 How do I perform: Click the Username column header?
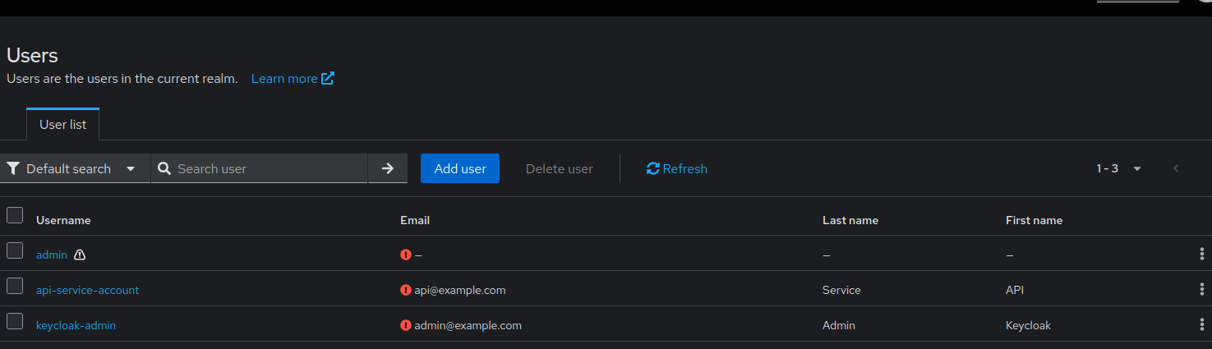[x=63, y=220]
